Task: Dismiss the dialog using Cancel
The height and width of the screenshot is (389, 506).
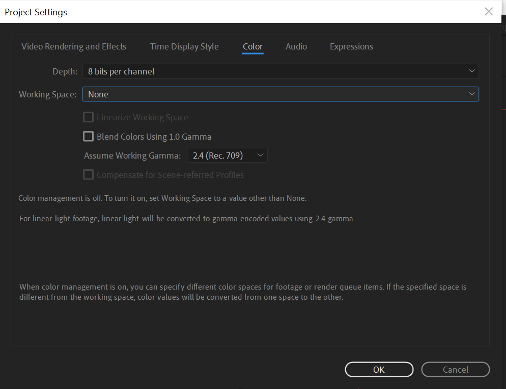Action: click(455, 369)
